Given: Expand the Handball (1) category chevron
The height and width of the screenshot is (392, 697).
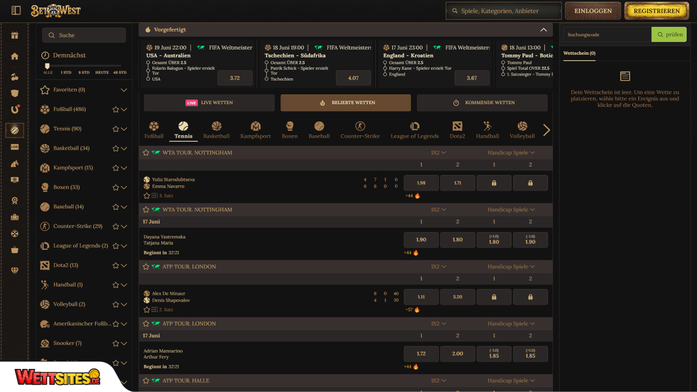Looking at the screenshot, I should click(x=124, y=285).
